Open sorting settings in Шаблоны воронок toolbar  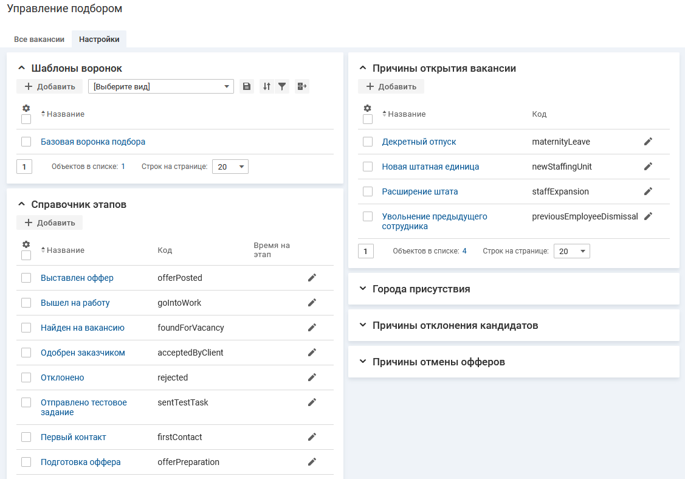(266, 87)
